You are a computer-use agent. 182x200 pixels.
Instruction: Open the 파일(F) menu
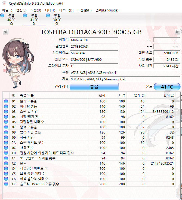click(7, 10)
